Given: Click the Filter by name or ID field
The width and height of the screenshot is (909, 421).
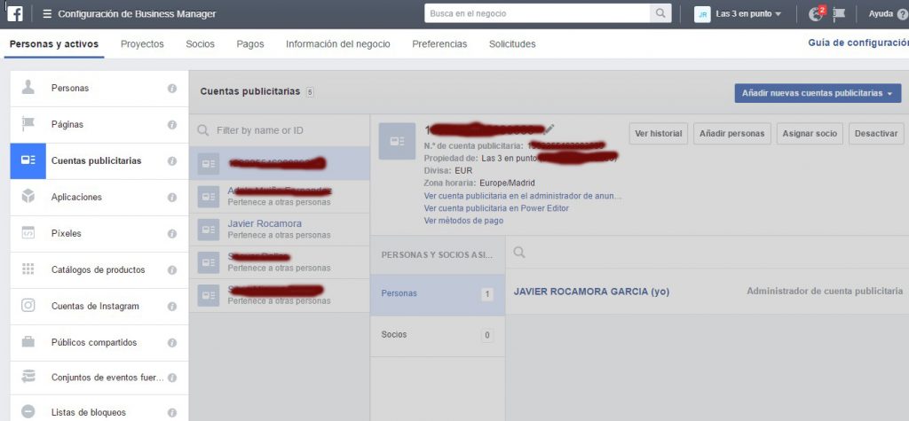Looking at the screenshot, I should tap(280, 130).
